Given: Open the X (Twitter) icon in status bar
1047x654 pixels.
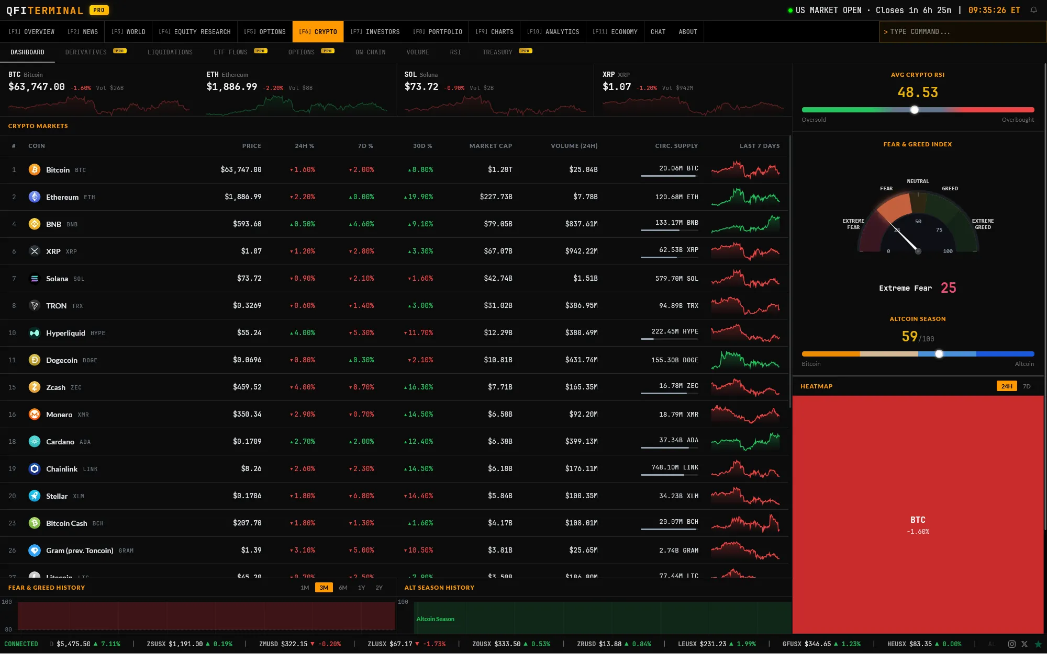Looking at the screenshot, I should (x=1024, y=644).
